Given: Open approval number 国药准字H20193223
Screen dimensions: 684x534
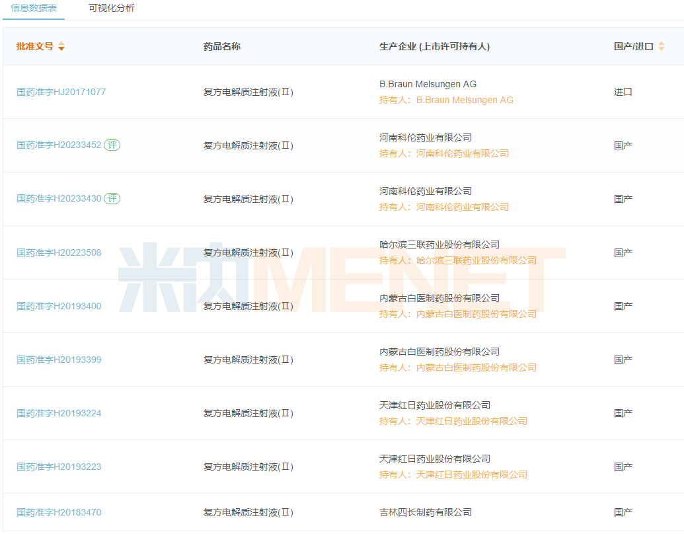Looking at the screenshot, I should pos(59,467).
